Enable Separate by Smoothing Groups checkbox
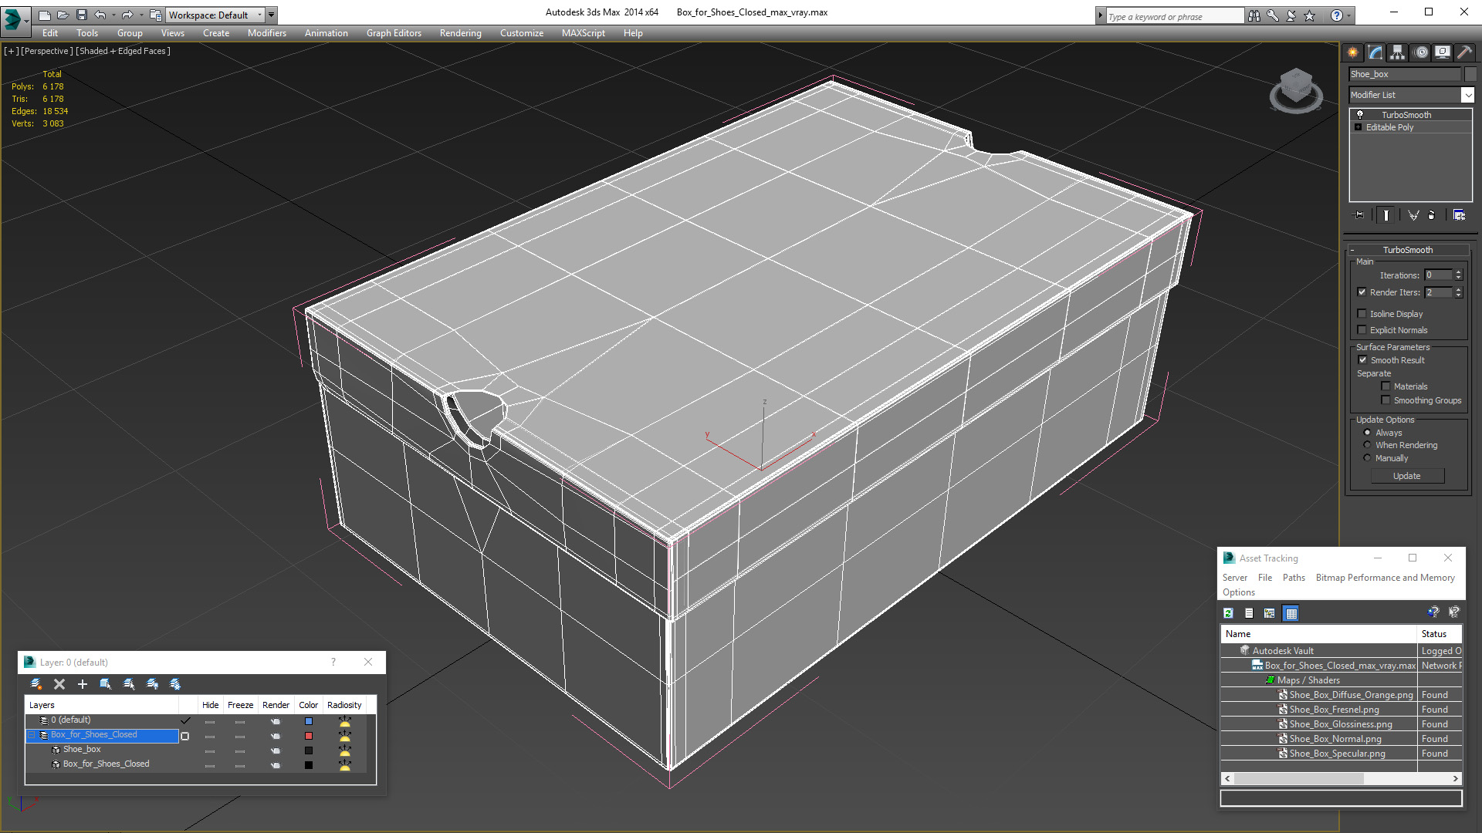The height and width of the screenshot is (833, 1482). pos(1386,400)
